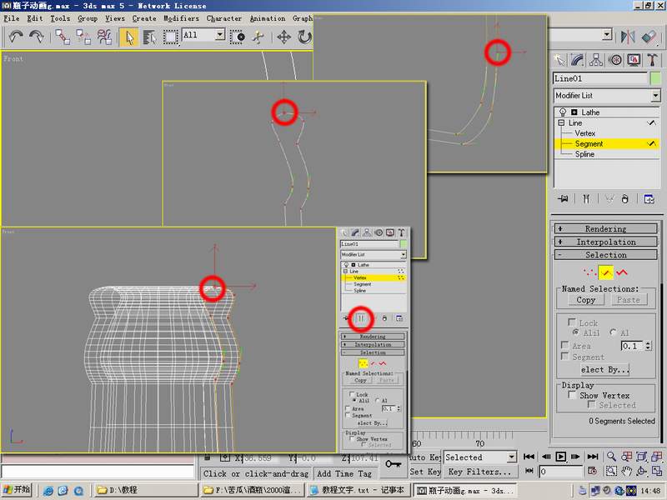The height and width of the screenshot is (500, 667).
Task: Open the Modifier List dropdown
Action: pos(606,96)
